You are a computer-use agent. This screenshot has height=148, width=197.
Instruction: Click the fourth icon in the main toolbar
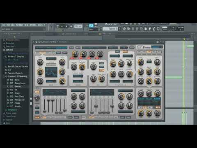tap(137, 29)
